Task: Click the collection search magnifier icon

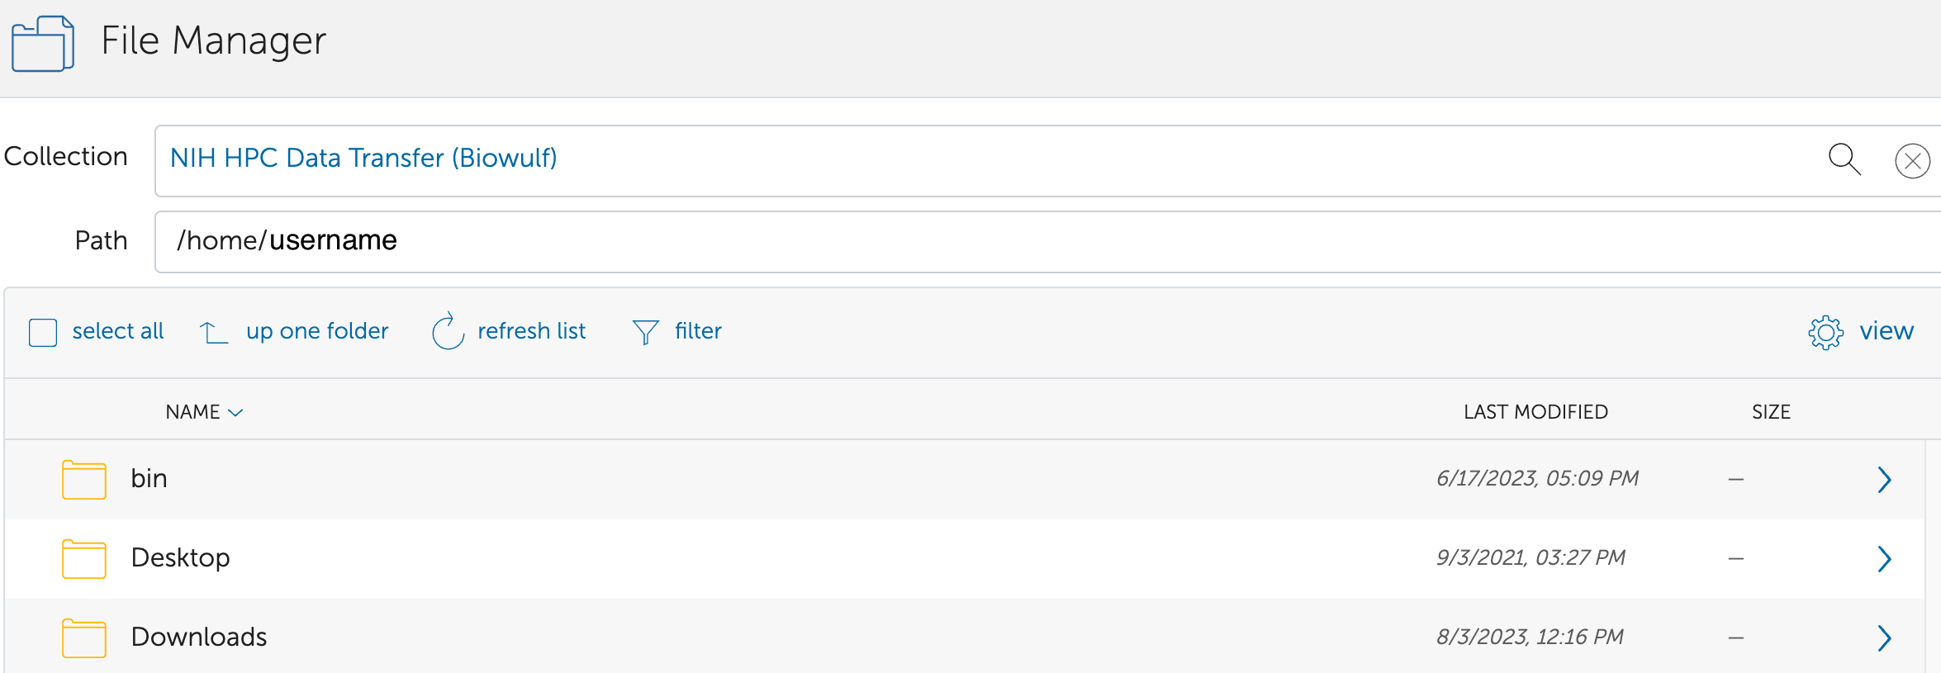Action: [1844, 159]
